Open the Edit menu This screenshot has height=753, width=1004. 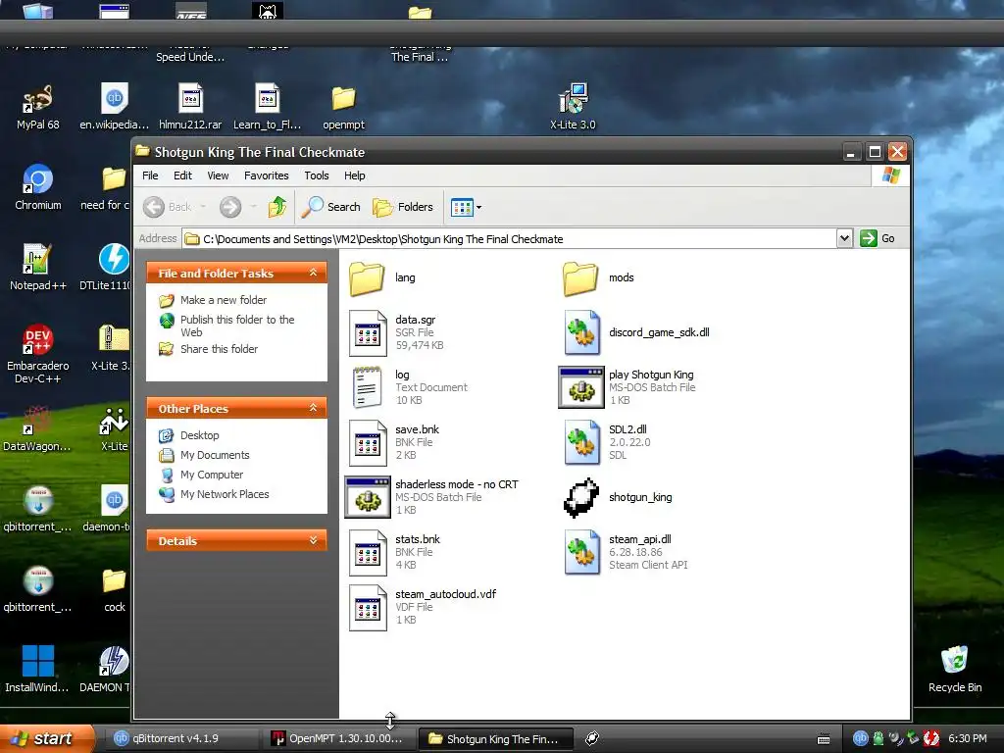point(182,176)
